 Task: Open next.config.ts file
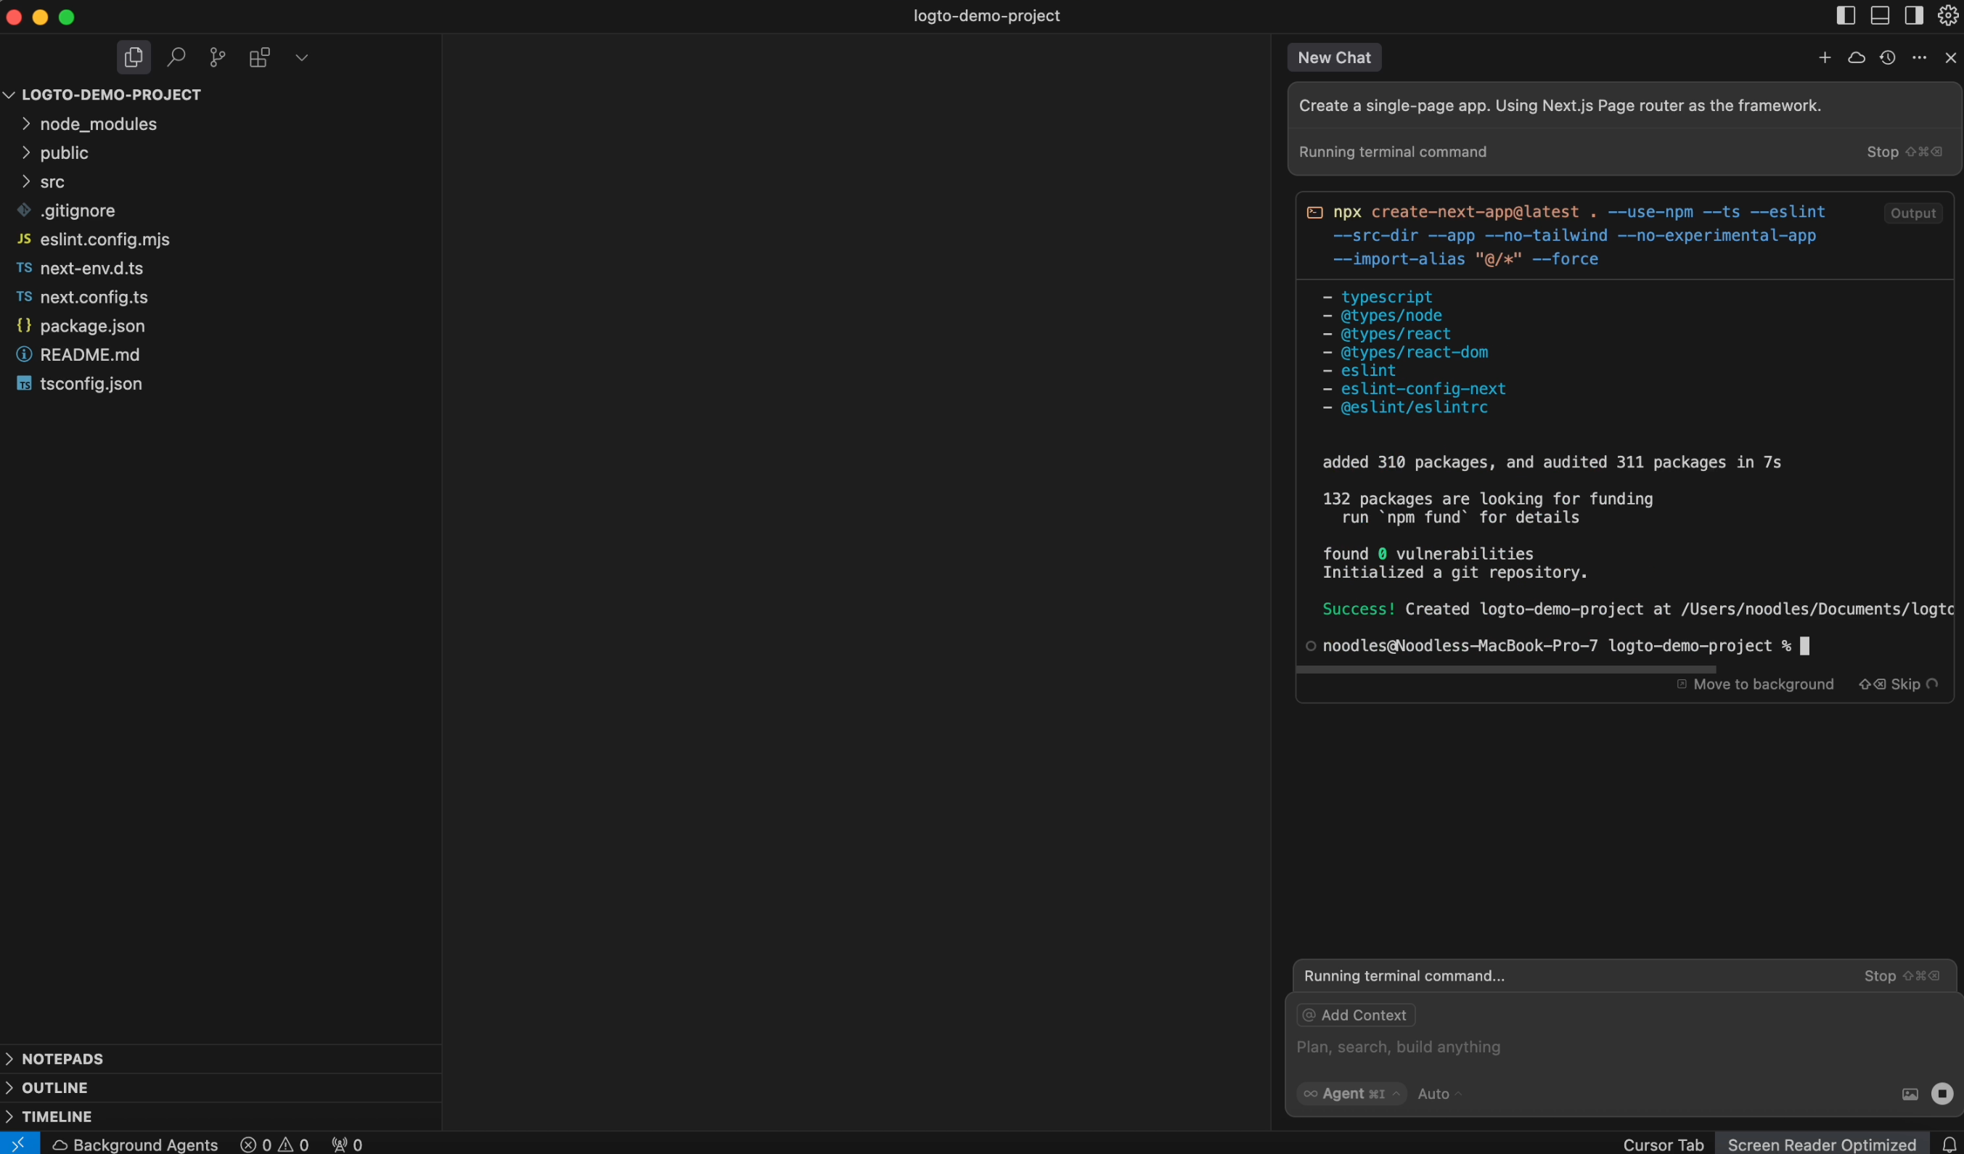tap(94, 297)
